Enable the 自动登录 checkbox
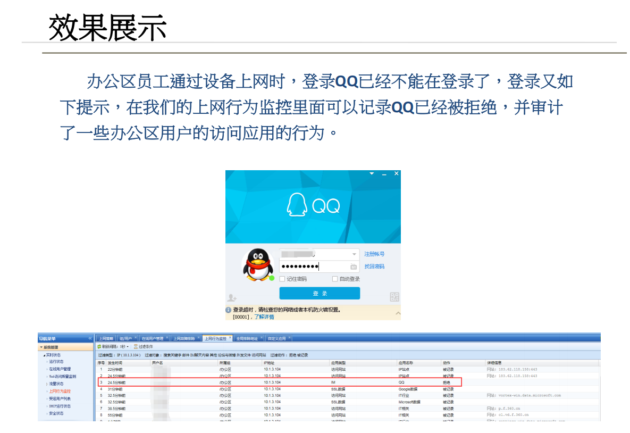Image resolution: width=630 pixels, height=433 pixels. pyautogui.click(x=335, y=279)
